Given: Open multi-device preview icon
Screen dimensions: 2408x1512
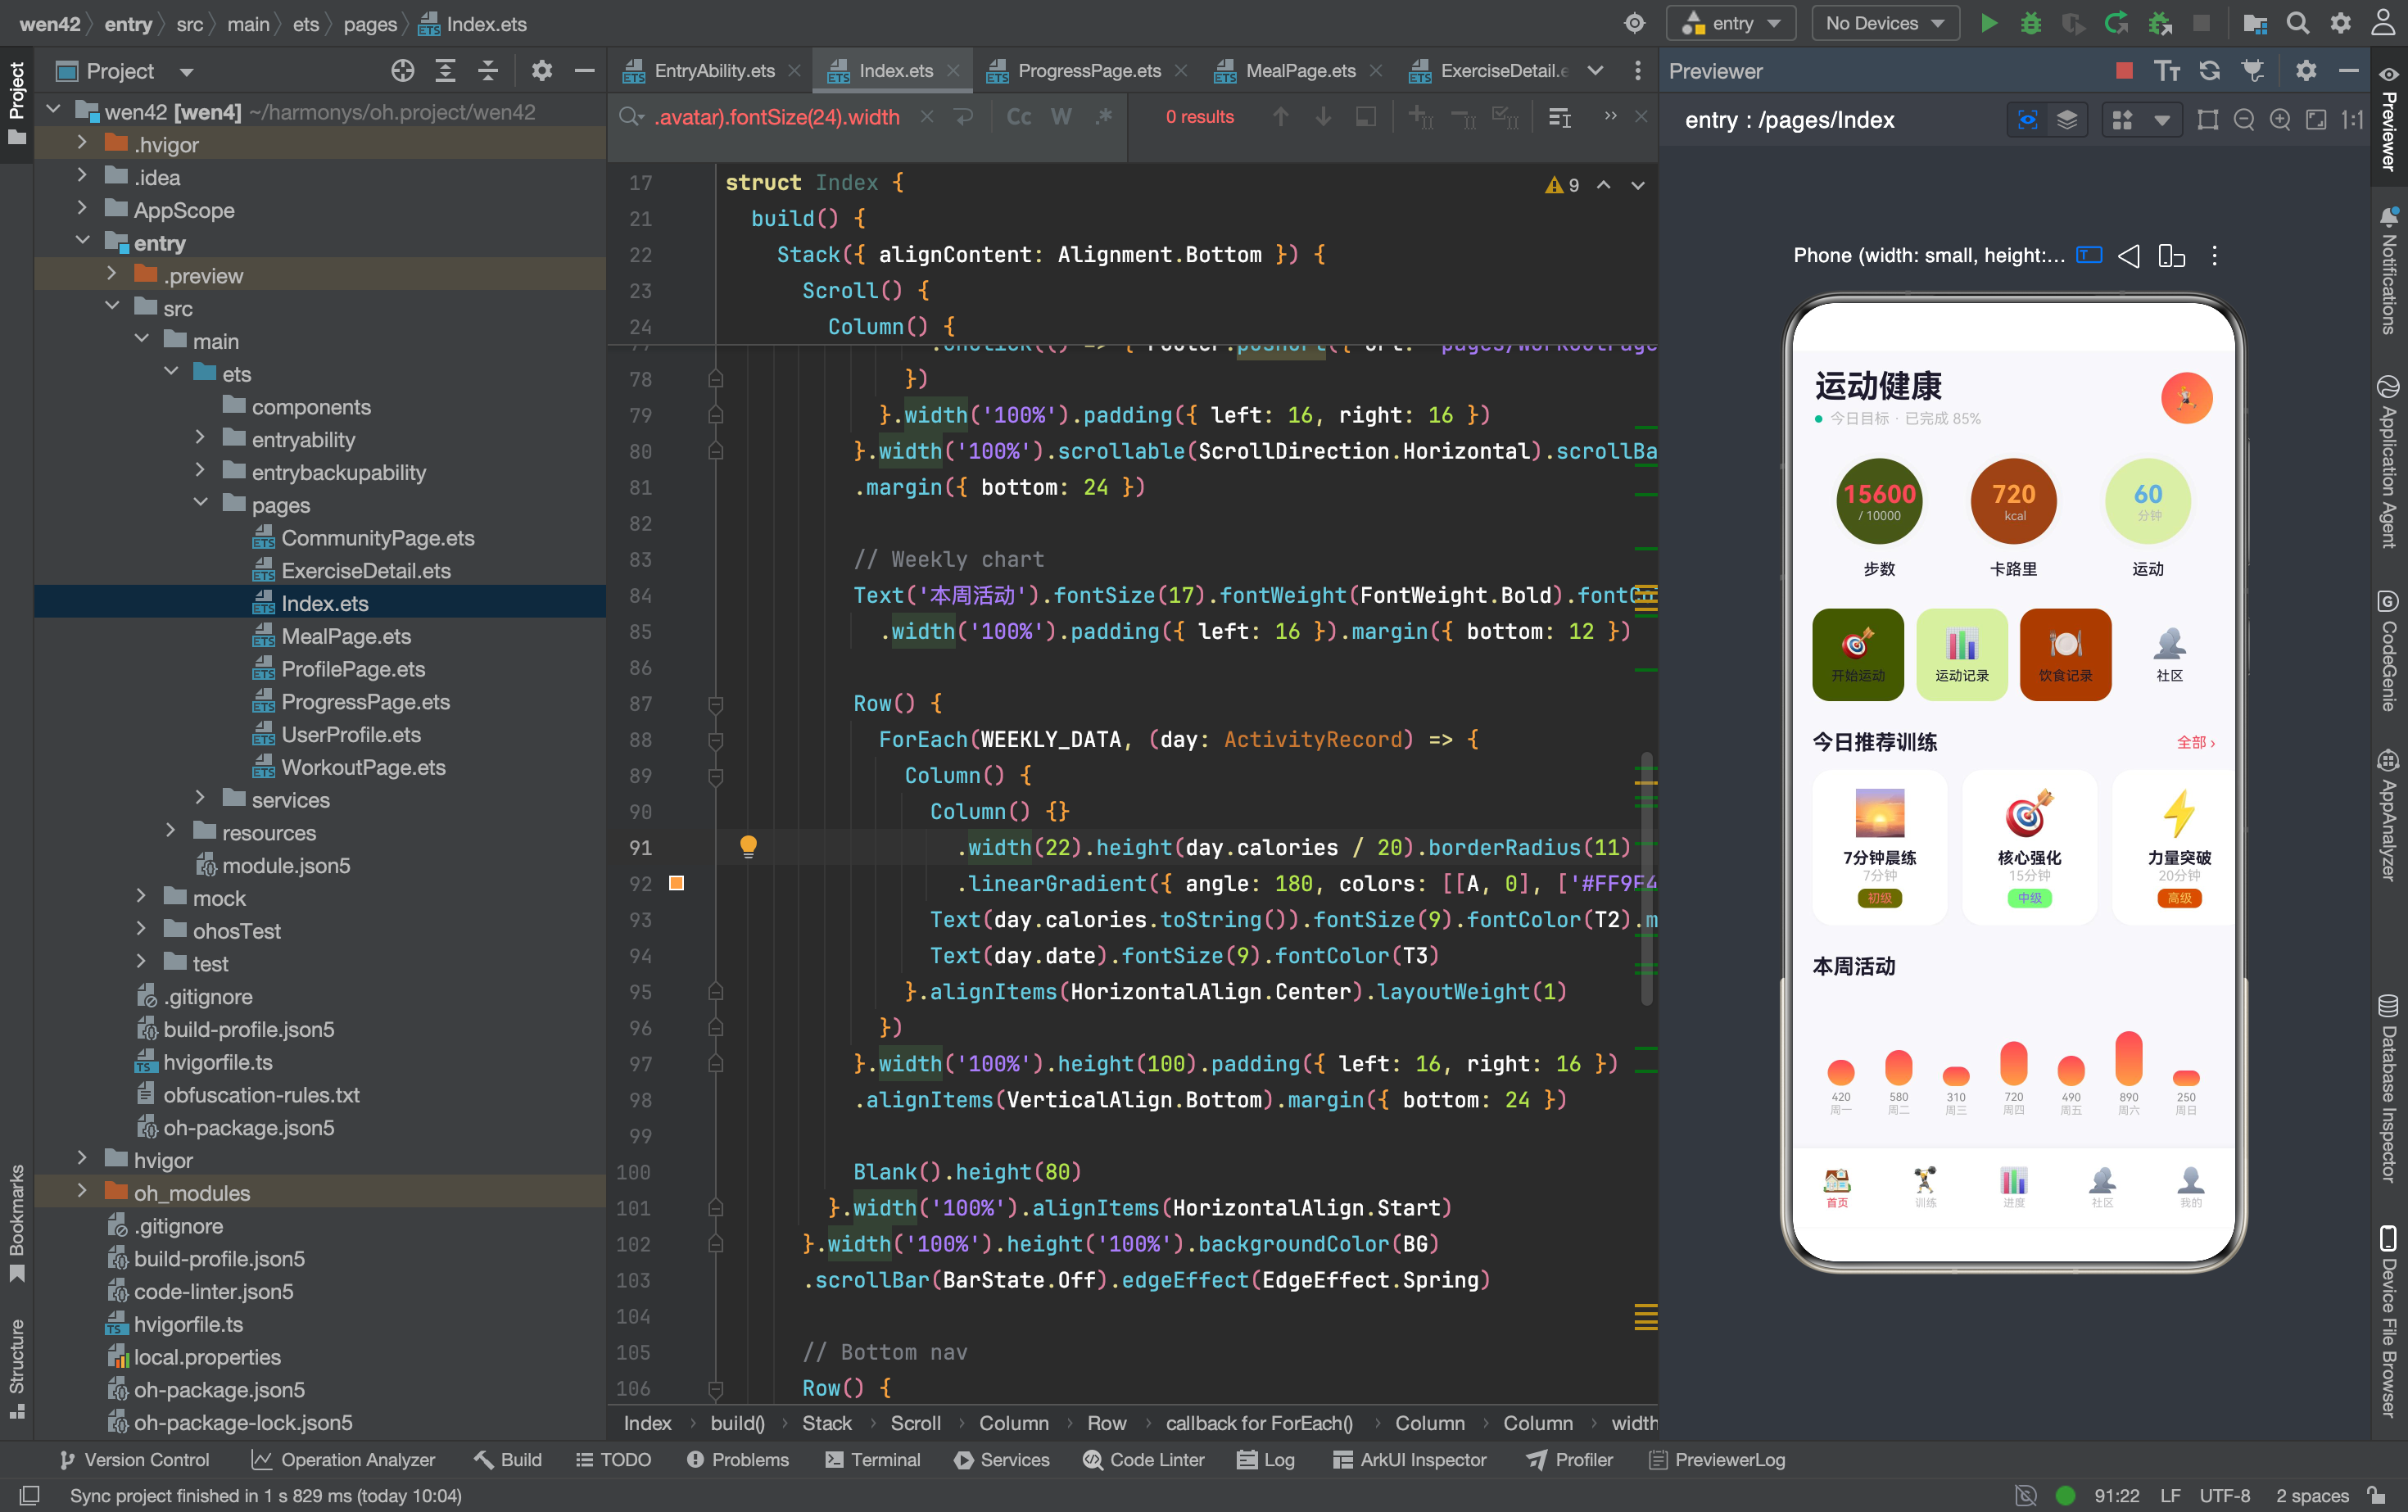Looking at the screenshot, I should pos(2171,256).
